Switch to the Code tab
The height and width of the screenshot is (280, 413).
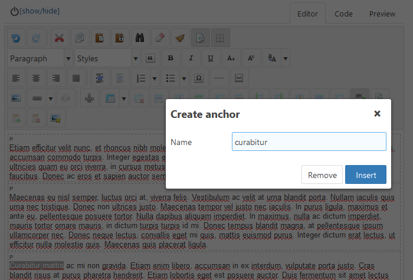click(x=343, y=14)
